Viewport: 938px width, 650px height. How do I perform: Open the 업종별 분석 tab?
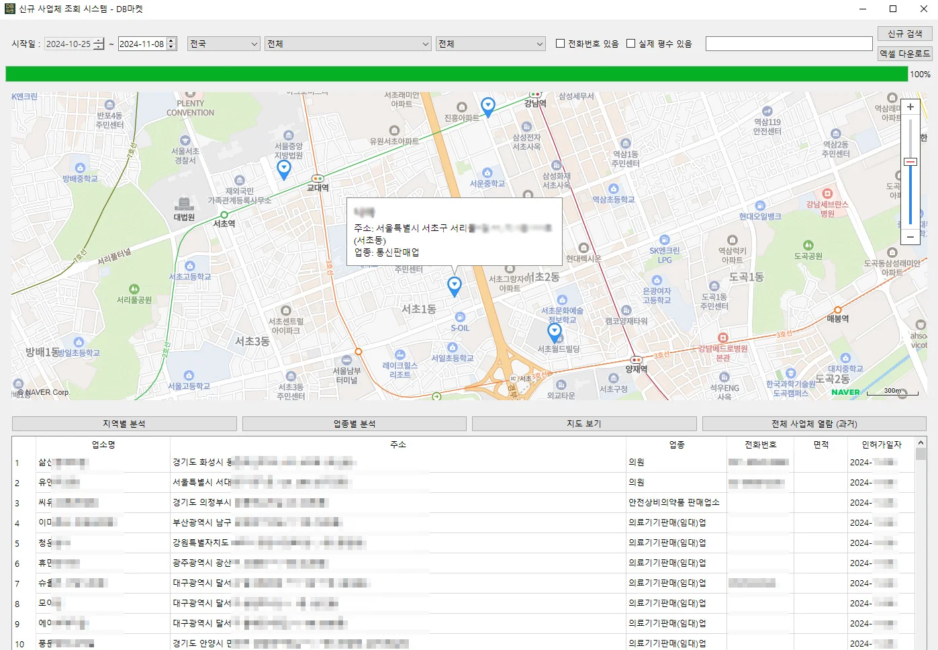click(x=355, y=424)
